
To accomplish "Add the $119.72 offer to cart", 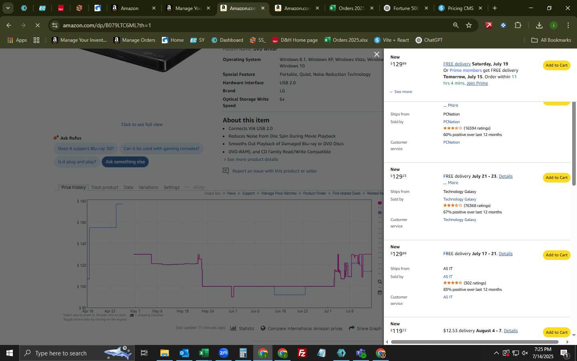I will pyautogui.click(x=556, y=332).
